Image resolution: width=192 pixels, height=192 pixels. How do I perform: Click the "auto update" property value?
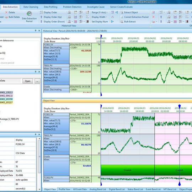(22, 180)
